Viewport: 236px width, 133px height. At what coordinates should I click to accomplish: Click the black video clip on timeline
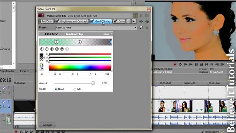click(25, 106)
